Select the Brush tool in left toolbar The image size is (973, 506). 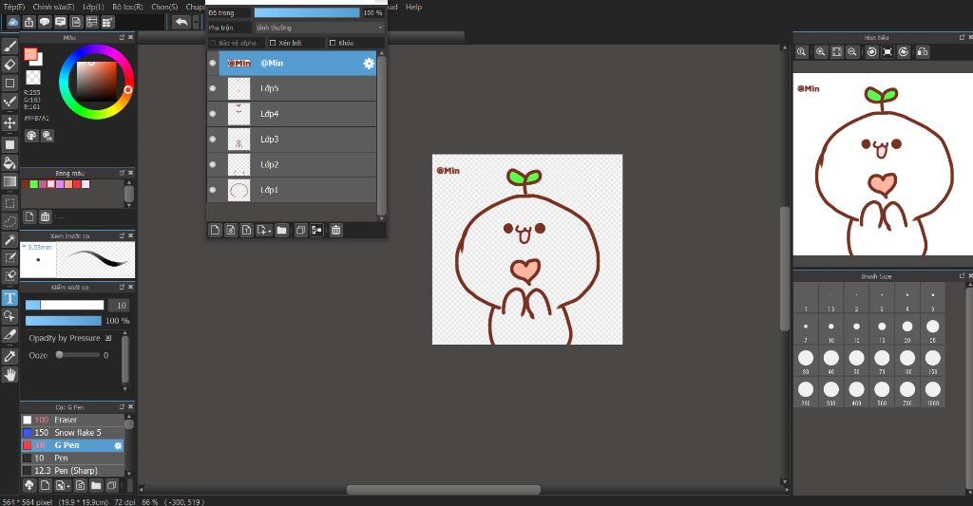[10, 46]
